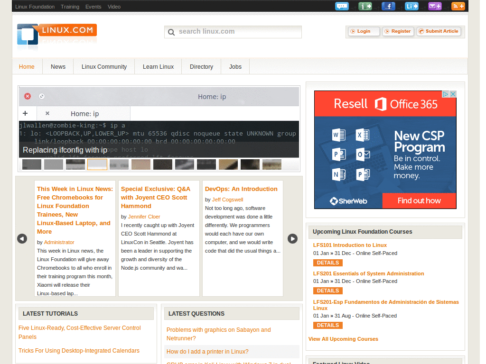Screen dimensions: 486x364
Task: Open author Administrator profile link
Action: (59, 242)
